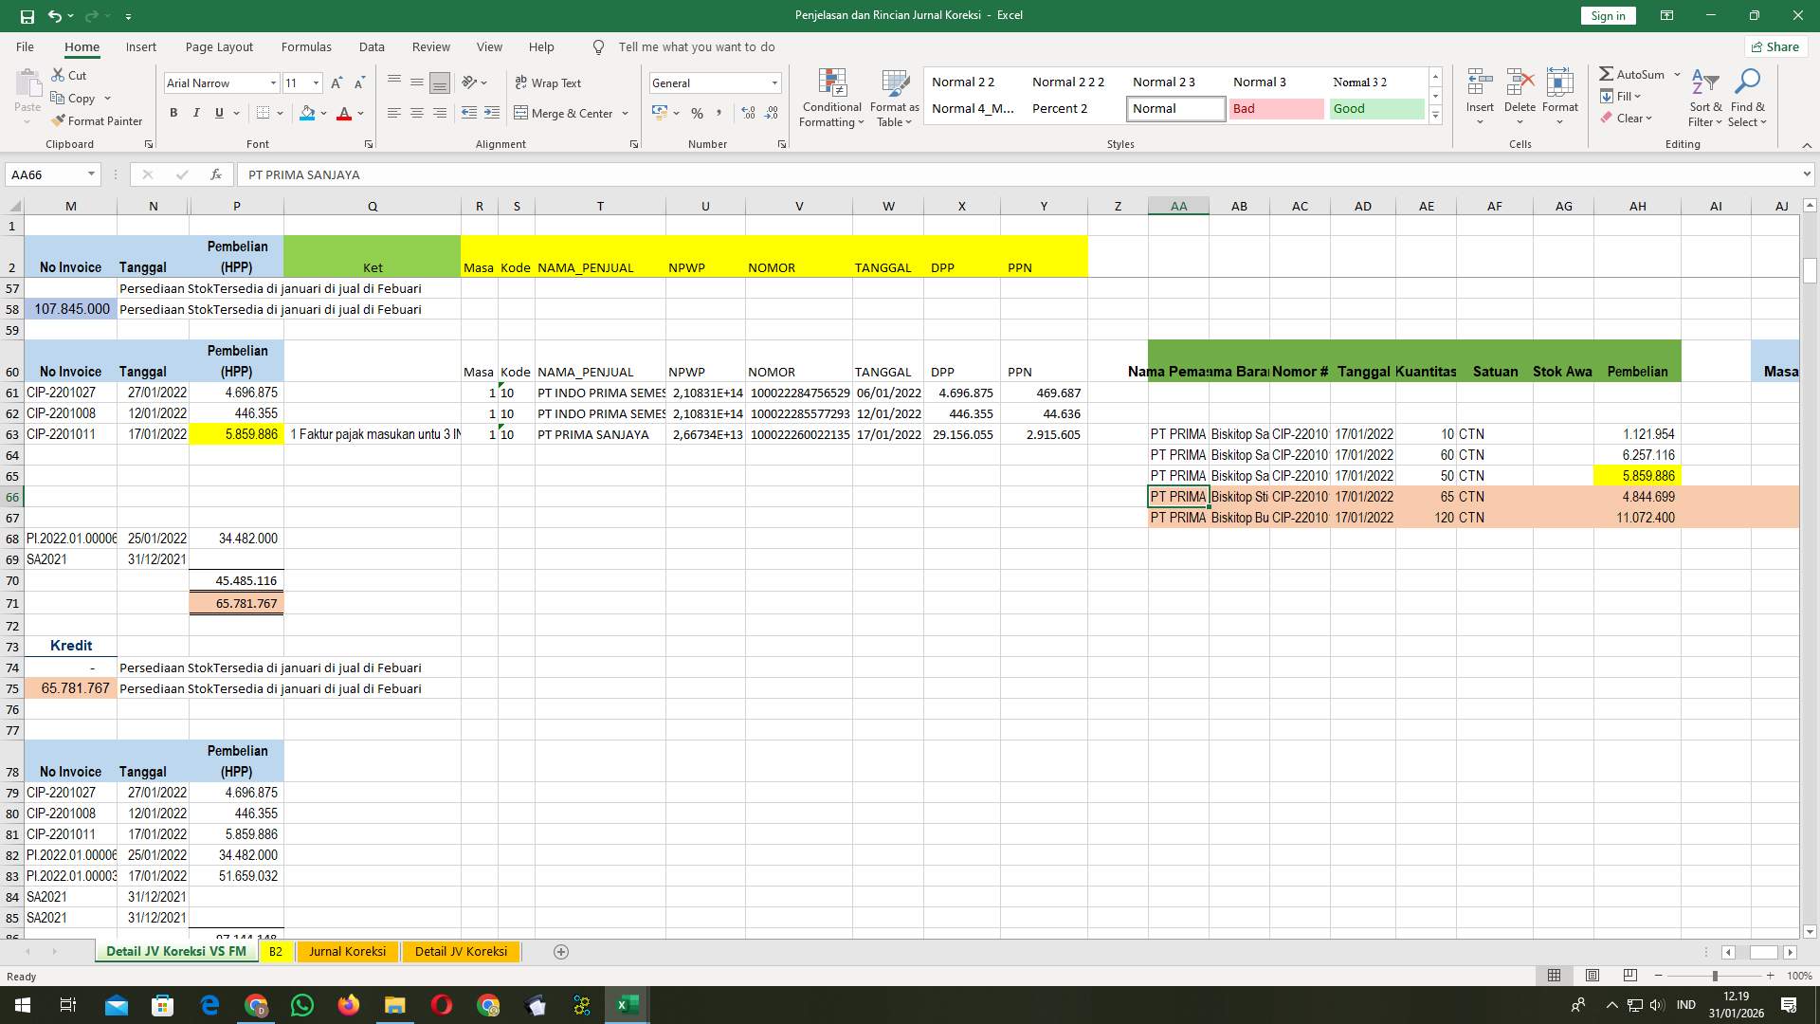Open Conditional Formatting options
This screenshot has width=1820, height=1024.
831,95
